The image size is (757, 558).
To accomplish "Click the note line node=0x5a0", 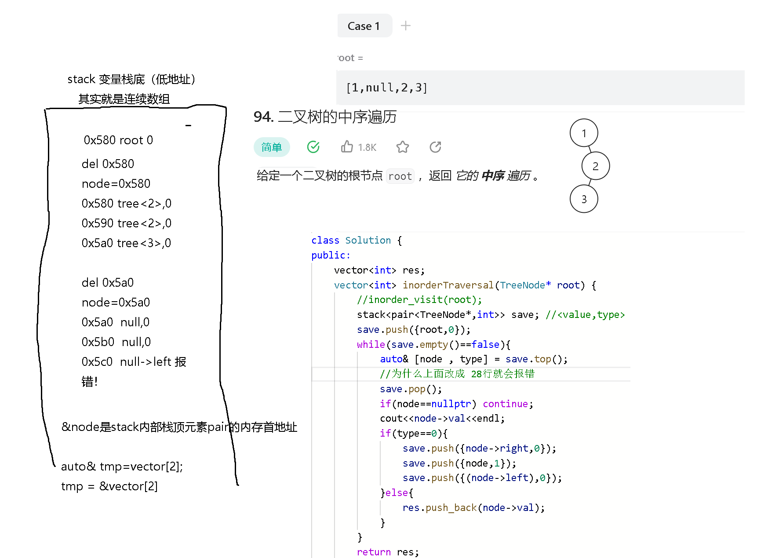I will 116,303.
